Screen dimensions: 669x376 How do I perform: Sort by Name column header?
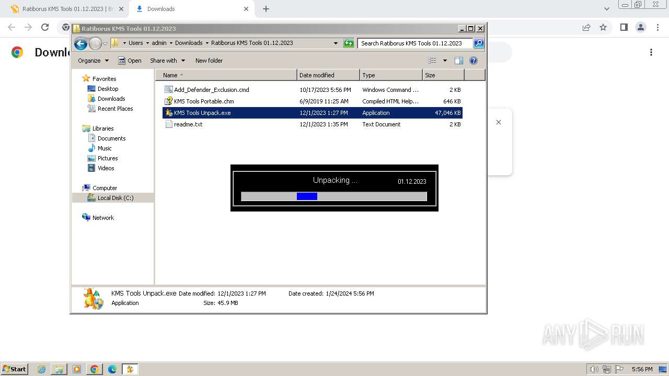(x=226, y=75)
